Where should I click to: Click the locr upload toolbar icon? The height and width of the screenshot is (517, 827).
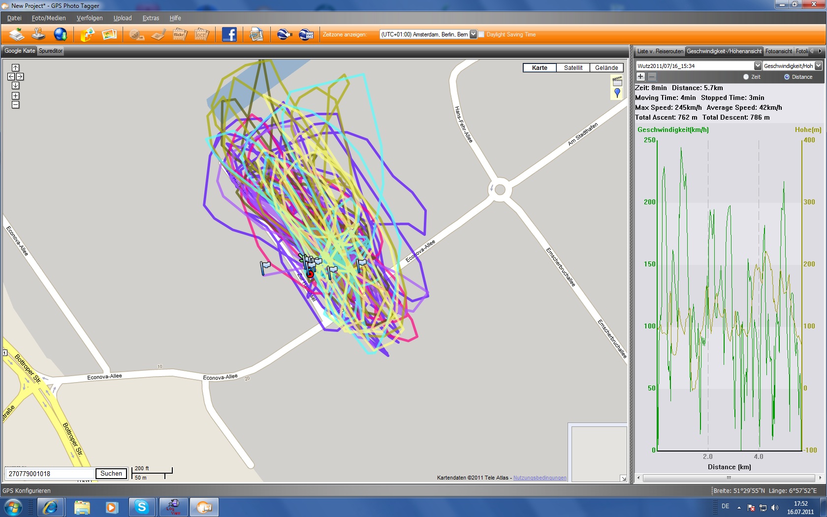point(201,34)
